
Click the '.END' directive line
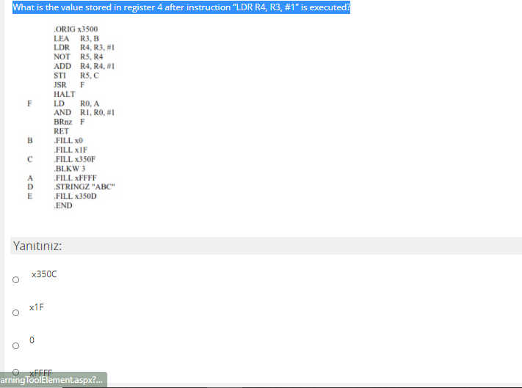tap(63, 206)
